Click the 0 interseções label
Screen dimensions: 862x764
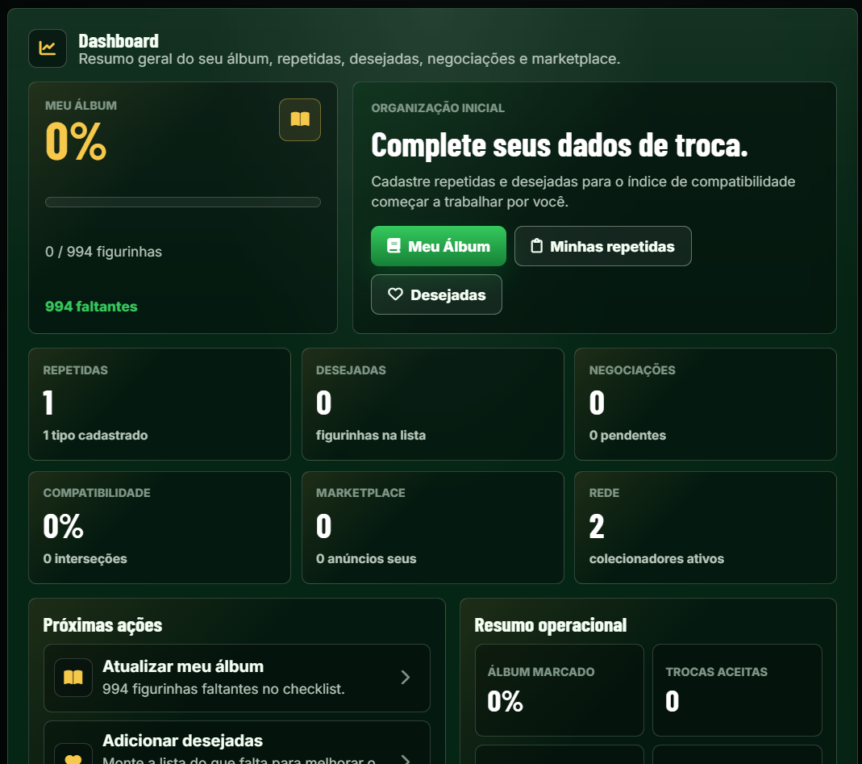85,559
